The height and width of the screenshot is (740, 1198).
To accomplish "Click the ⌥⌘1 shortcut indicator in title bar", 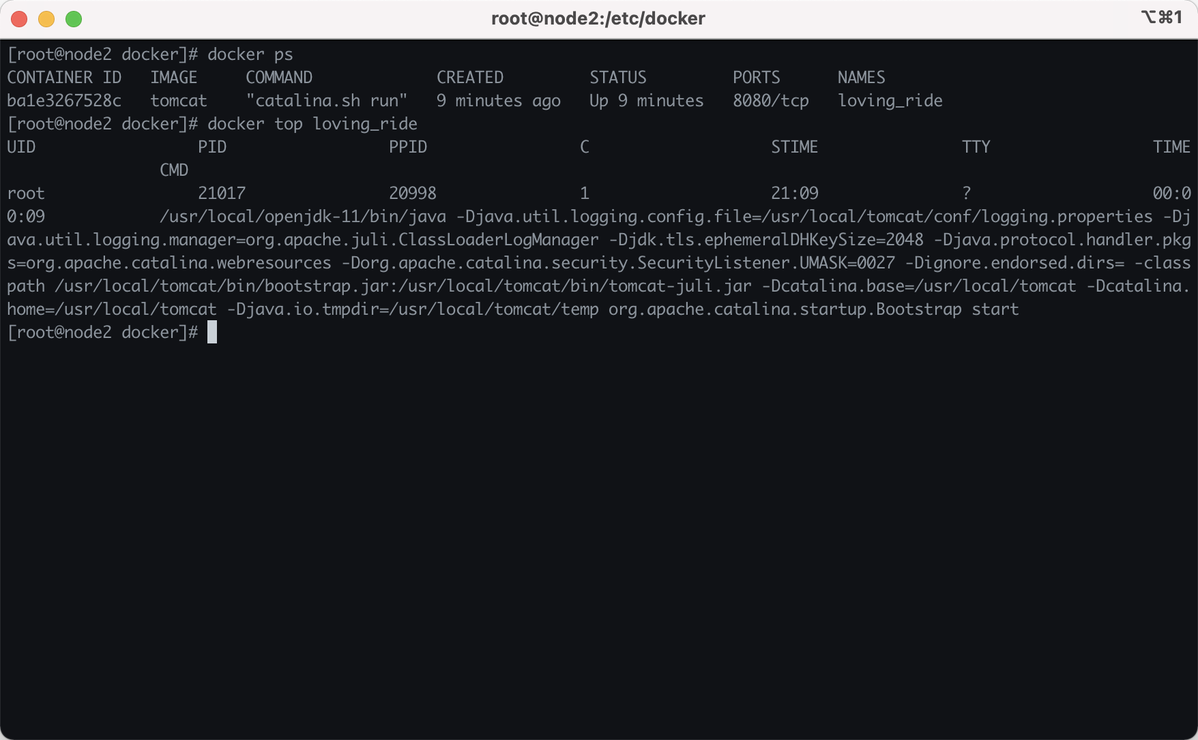I will [x=1161, y=18].
